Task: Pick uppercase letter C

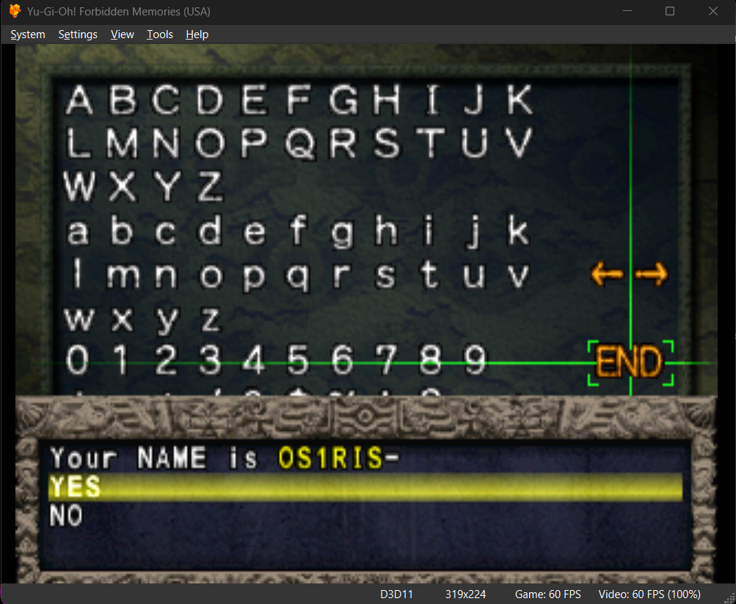Action: coord(166,100)
